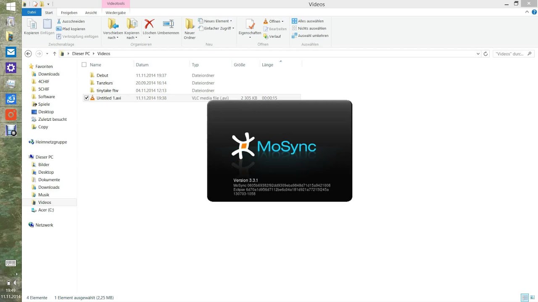The image size is (538, 302).
Task: Click Auswahl umkehren
Action: (x=310, y=36)
